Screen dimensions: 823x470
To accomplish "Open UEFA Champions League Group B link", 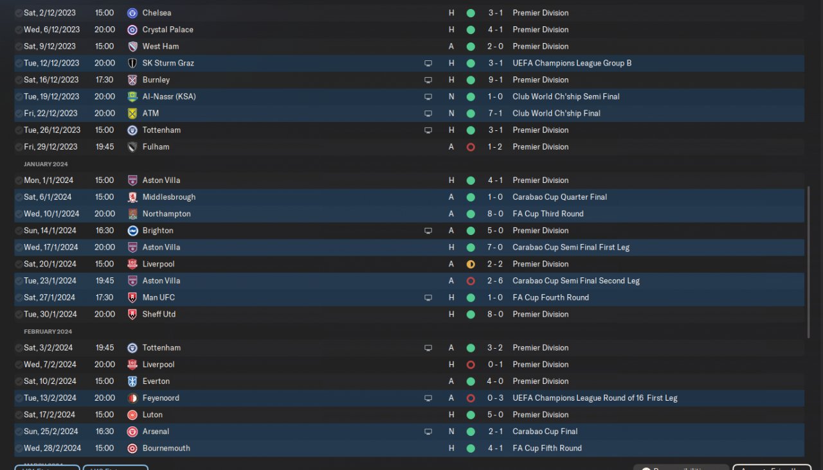I will (572, 63).
